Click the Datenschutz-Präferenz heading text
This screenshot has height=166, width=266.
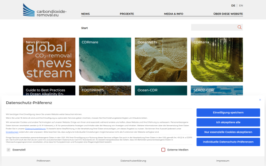pos(29,103)
